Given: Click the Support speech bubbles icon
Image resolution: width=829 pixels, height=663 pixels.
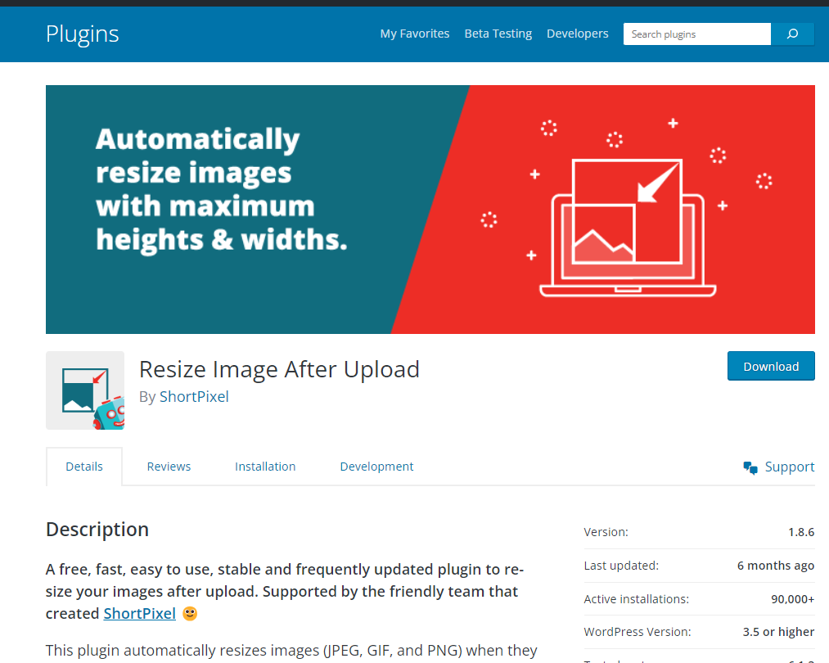Looking at the screenshot, I should 750,467.
